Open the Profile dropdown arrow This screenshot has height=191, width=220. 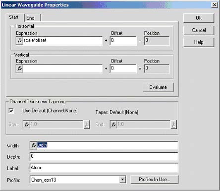pyautogui.click(x=122, y=180)
